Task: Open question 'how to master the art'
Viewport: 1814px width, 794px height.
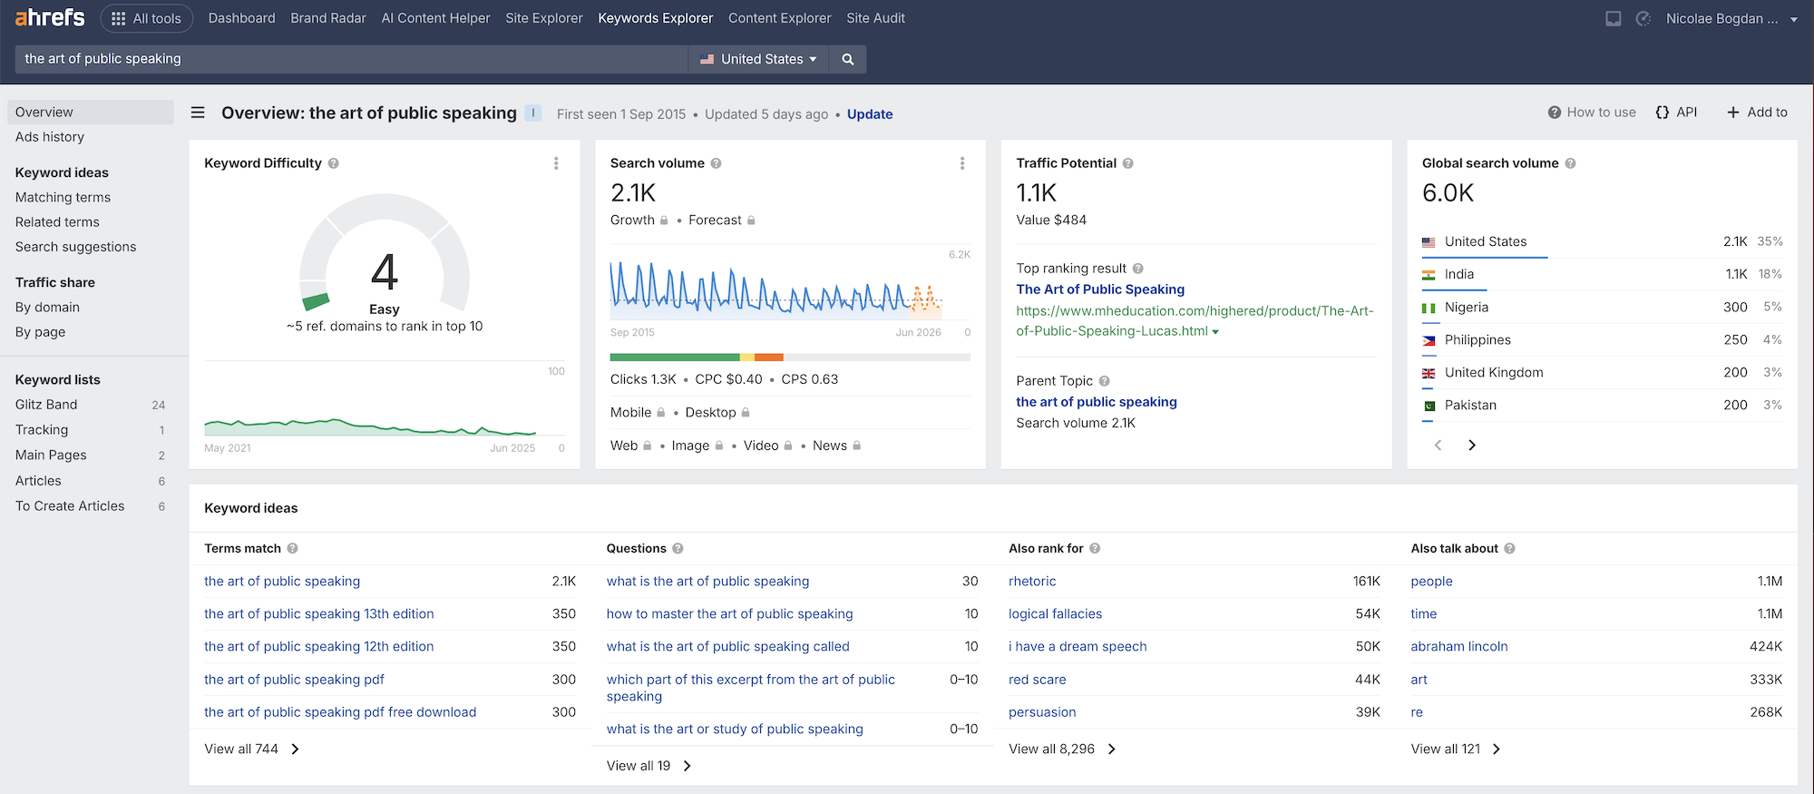Action: (x=729, y=614)
